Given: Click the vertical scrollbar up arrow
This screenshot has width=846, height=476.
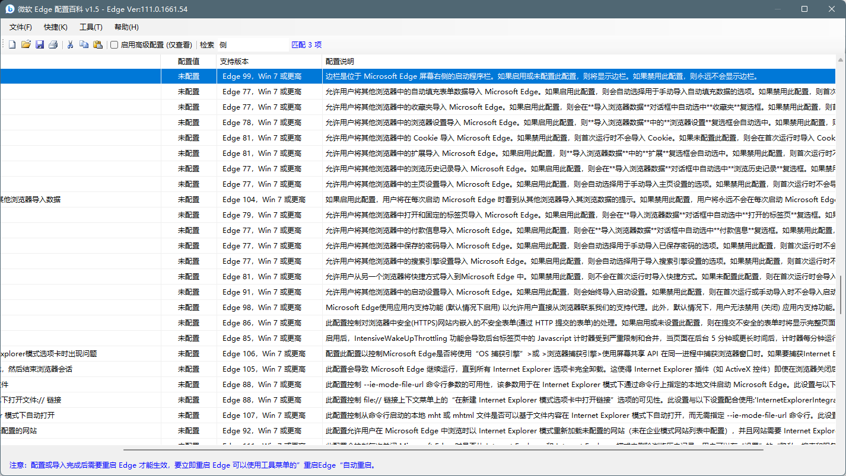Looking at the screenshot, I should click(841, 59).
